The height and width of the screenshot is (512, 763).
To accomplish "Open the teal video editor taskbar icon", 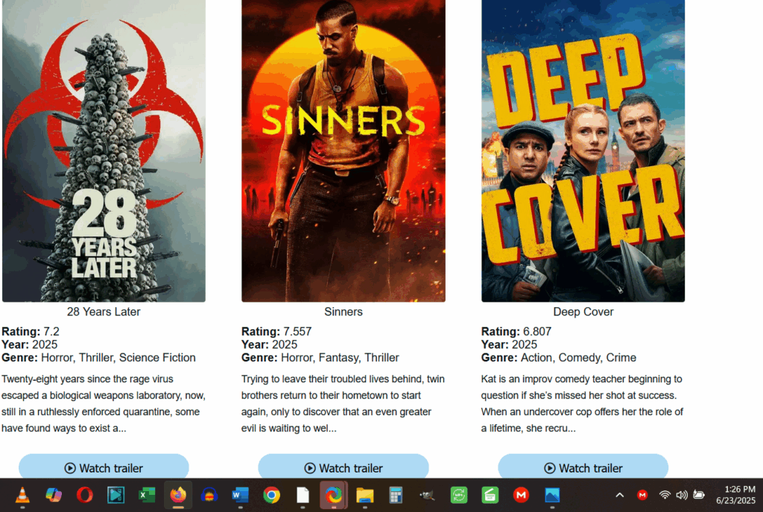I will [115, 495].
